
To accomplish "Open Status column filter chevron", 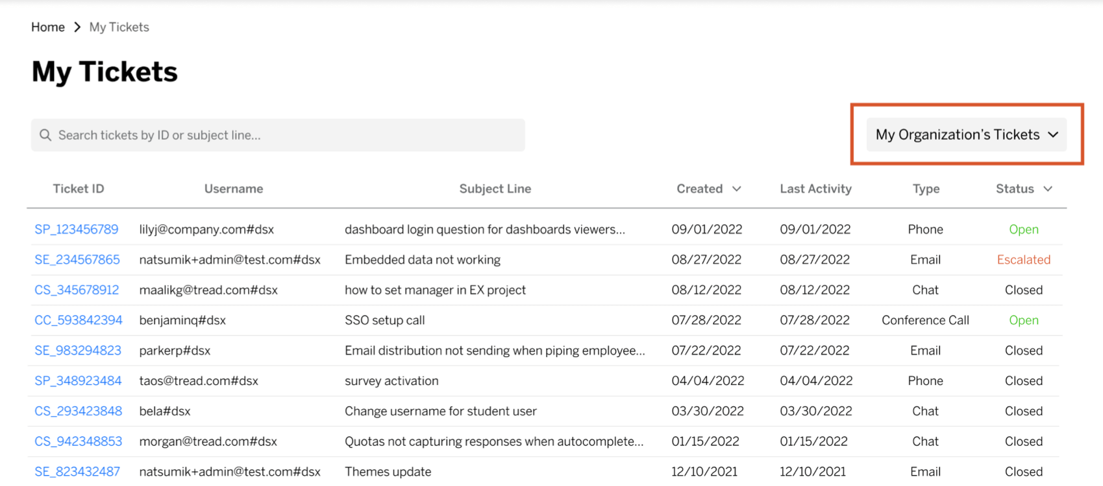I will pos(1048,189).
